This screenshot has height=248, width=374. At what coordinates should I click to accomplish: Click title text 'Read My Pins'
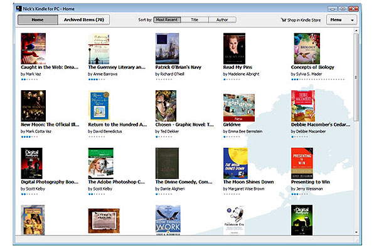pos(238,67)
